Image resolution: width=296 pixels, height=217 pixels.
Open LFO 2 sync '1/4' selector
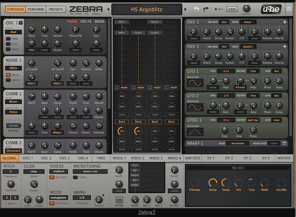tap(226, 95)
